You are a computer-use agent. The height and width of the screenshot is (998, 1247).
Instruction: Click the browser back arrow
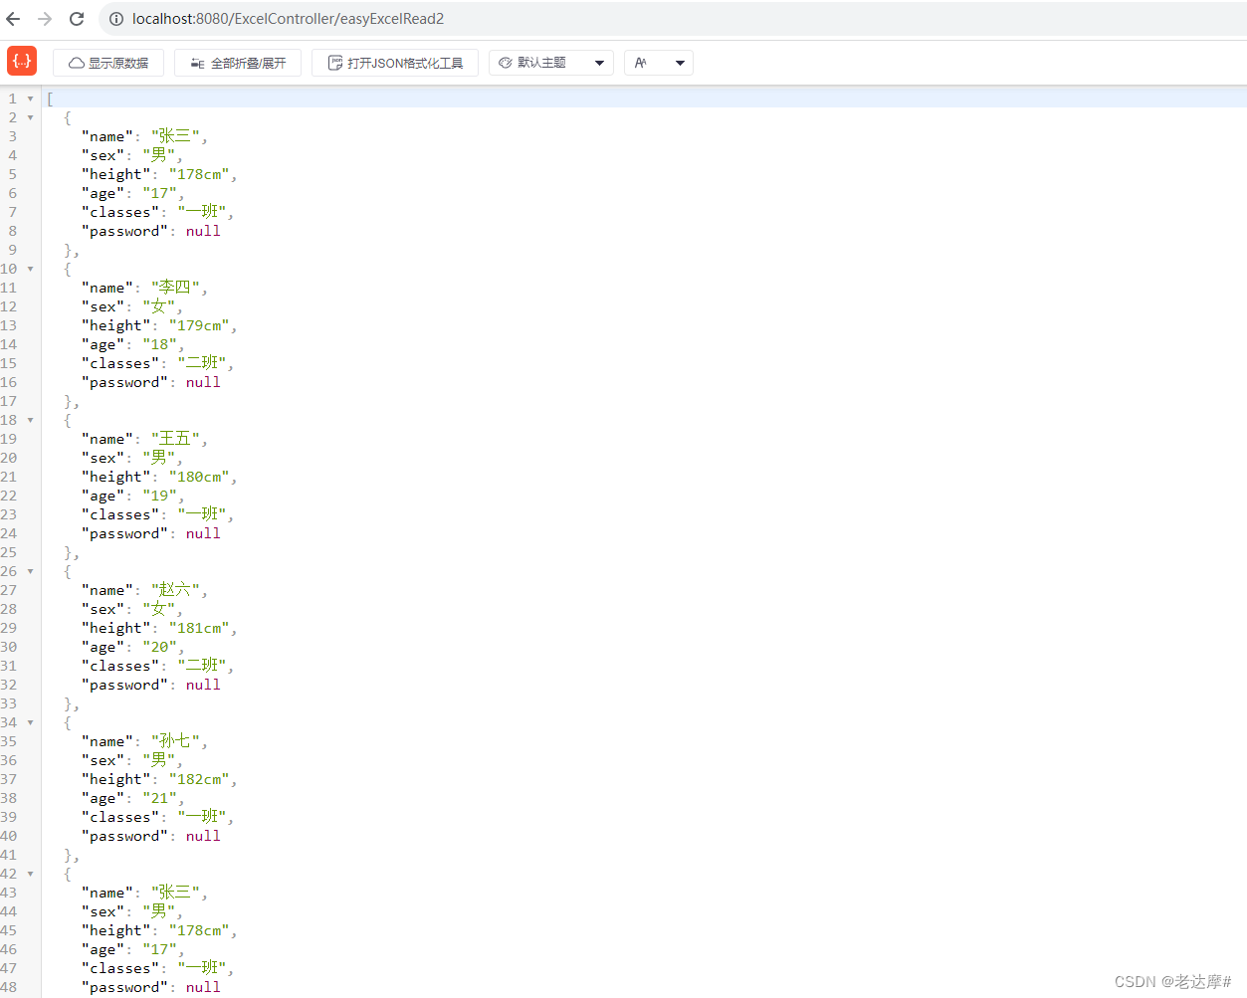coord(13,19)
